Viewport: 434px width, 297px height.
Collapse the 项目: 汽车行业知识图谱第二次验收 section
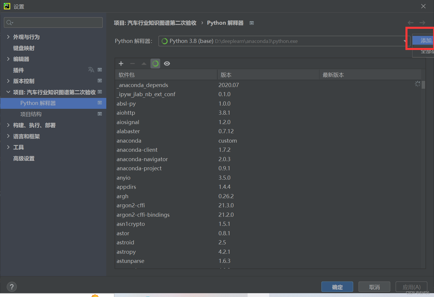8,92
